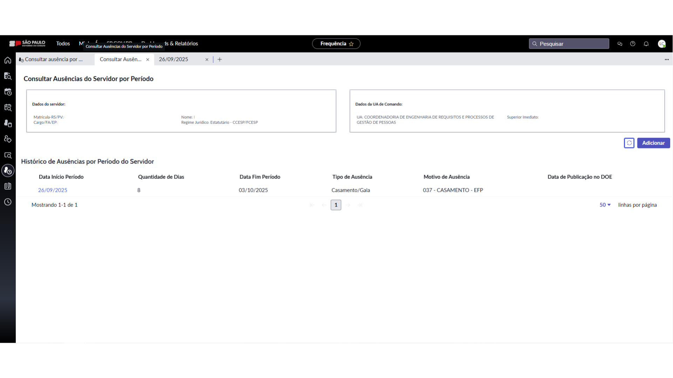Viewport: 673px width, 378px height.
Task: Click the calendar with clock sidebar icon
Action: [x=8, y=92]
